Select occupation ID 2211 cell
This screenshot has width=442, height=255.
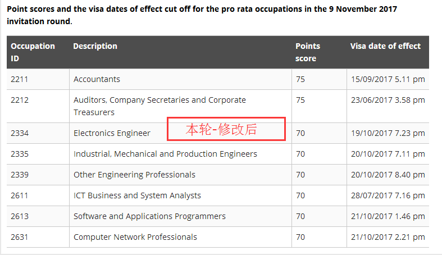[19, 79]
